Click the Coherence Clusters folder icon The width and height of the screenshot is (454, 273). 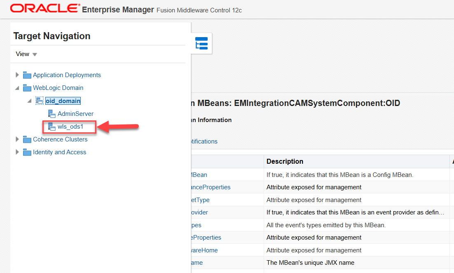pyautogui.click(x=27, y=139)
